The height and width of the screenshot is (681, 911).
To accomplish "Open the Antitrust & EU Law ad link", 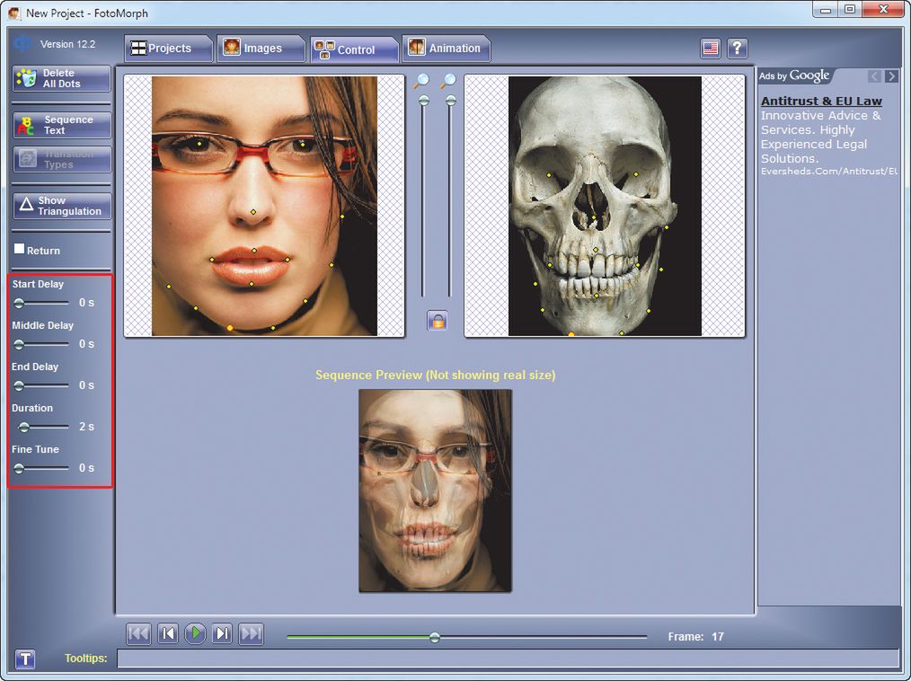I will pyautogui.click(x=821, y=101).
